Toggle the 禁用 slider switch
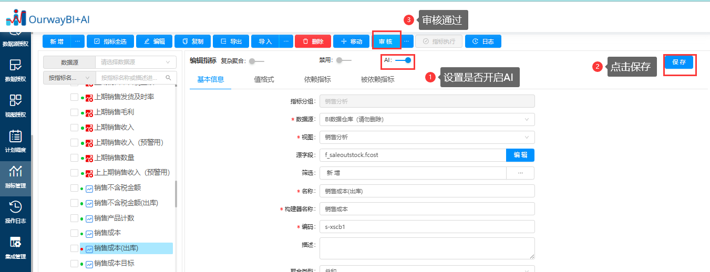This screenshot has width=710, height=272. pyautogui.click(x=343, y=60)
